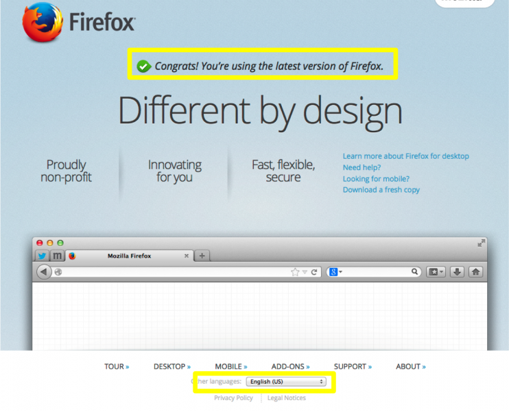This screenshot has width=509, height=411.
Task: Open 'Looking for mobile?' link
Action: tap(376, 179)
